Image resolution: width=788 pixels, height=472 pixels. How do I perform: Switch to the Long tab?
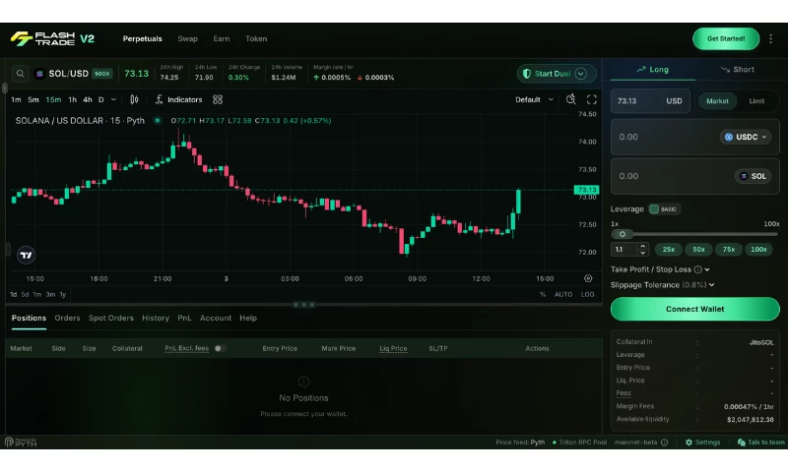coord(652,70)
